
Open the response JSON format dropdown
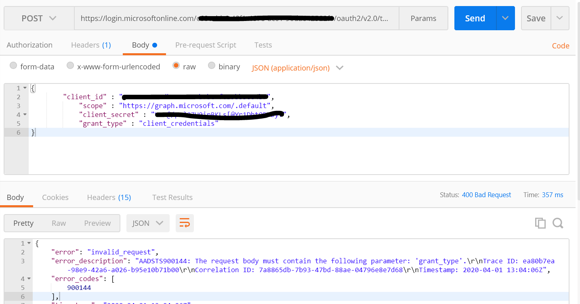point(148,223)
